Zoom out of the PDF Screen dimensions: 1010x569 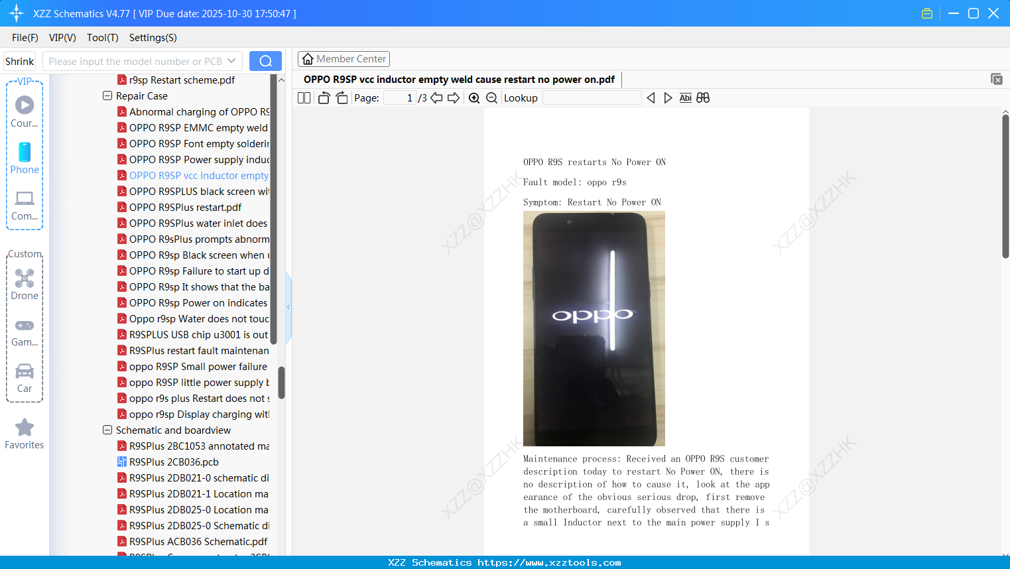coord(491,98)
